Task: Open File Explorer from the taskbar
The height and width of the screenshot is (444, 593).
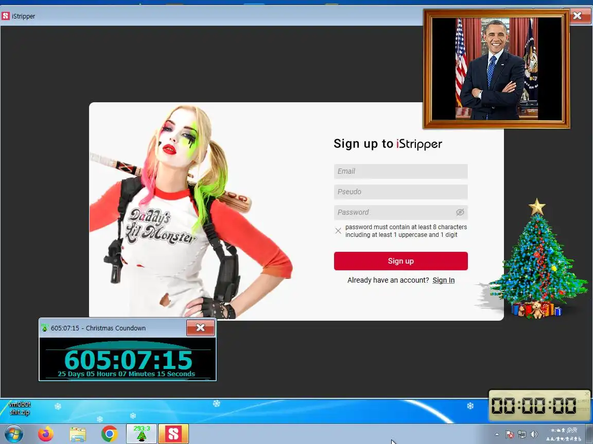Action: 78,434
